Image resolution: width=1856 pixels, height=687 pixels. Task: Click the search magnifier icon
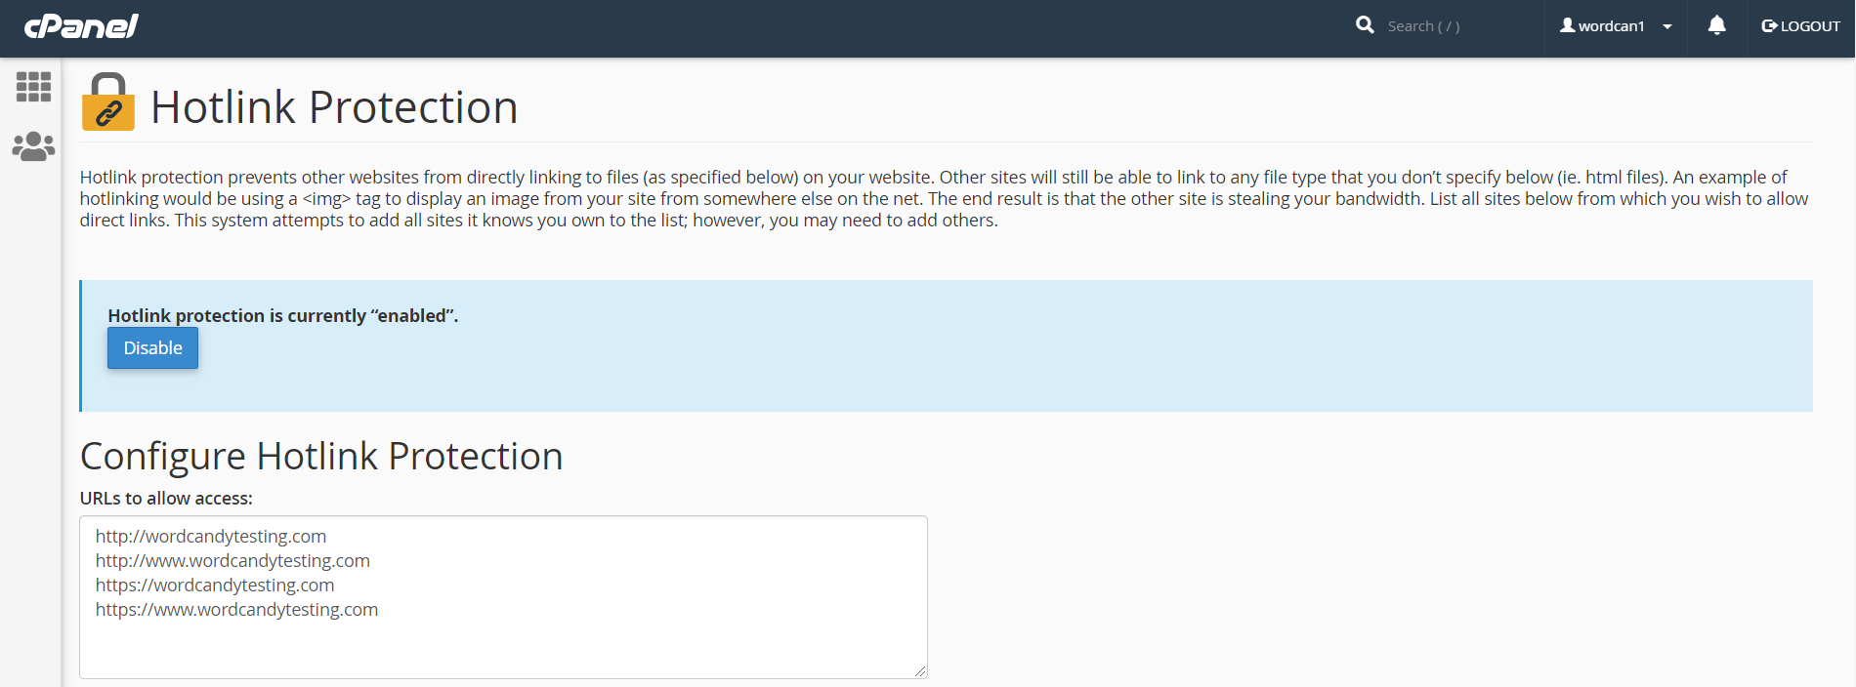[x=1365, y=25]
